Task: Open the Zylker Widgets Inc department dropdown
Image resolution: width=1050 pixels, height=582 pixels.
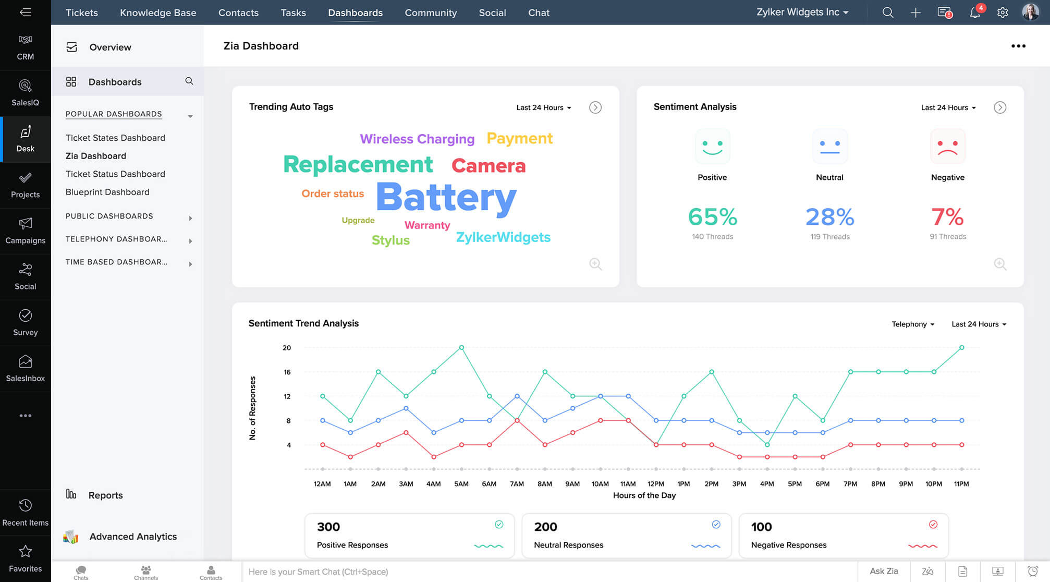Action: point(802,13)
